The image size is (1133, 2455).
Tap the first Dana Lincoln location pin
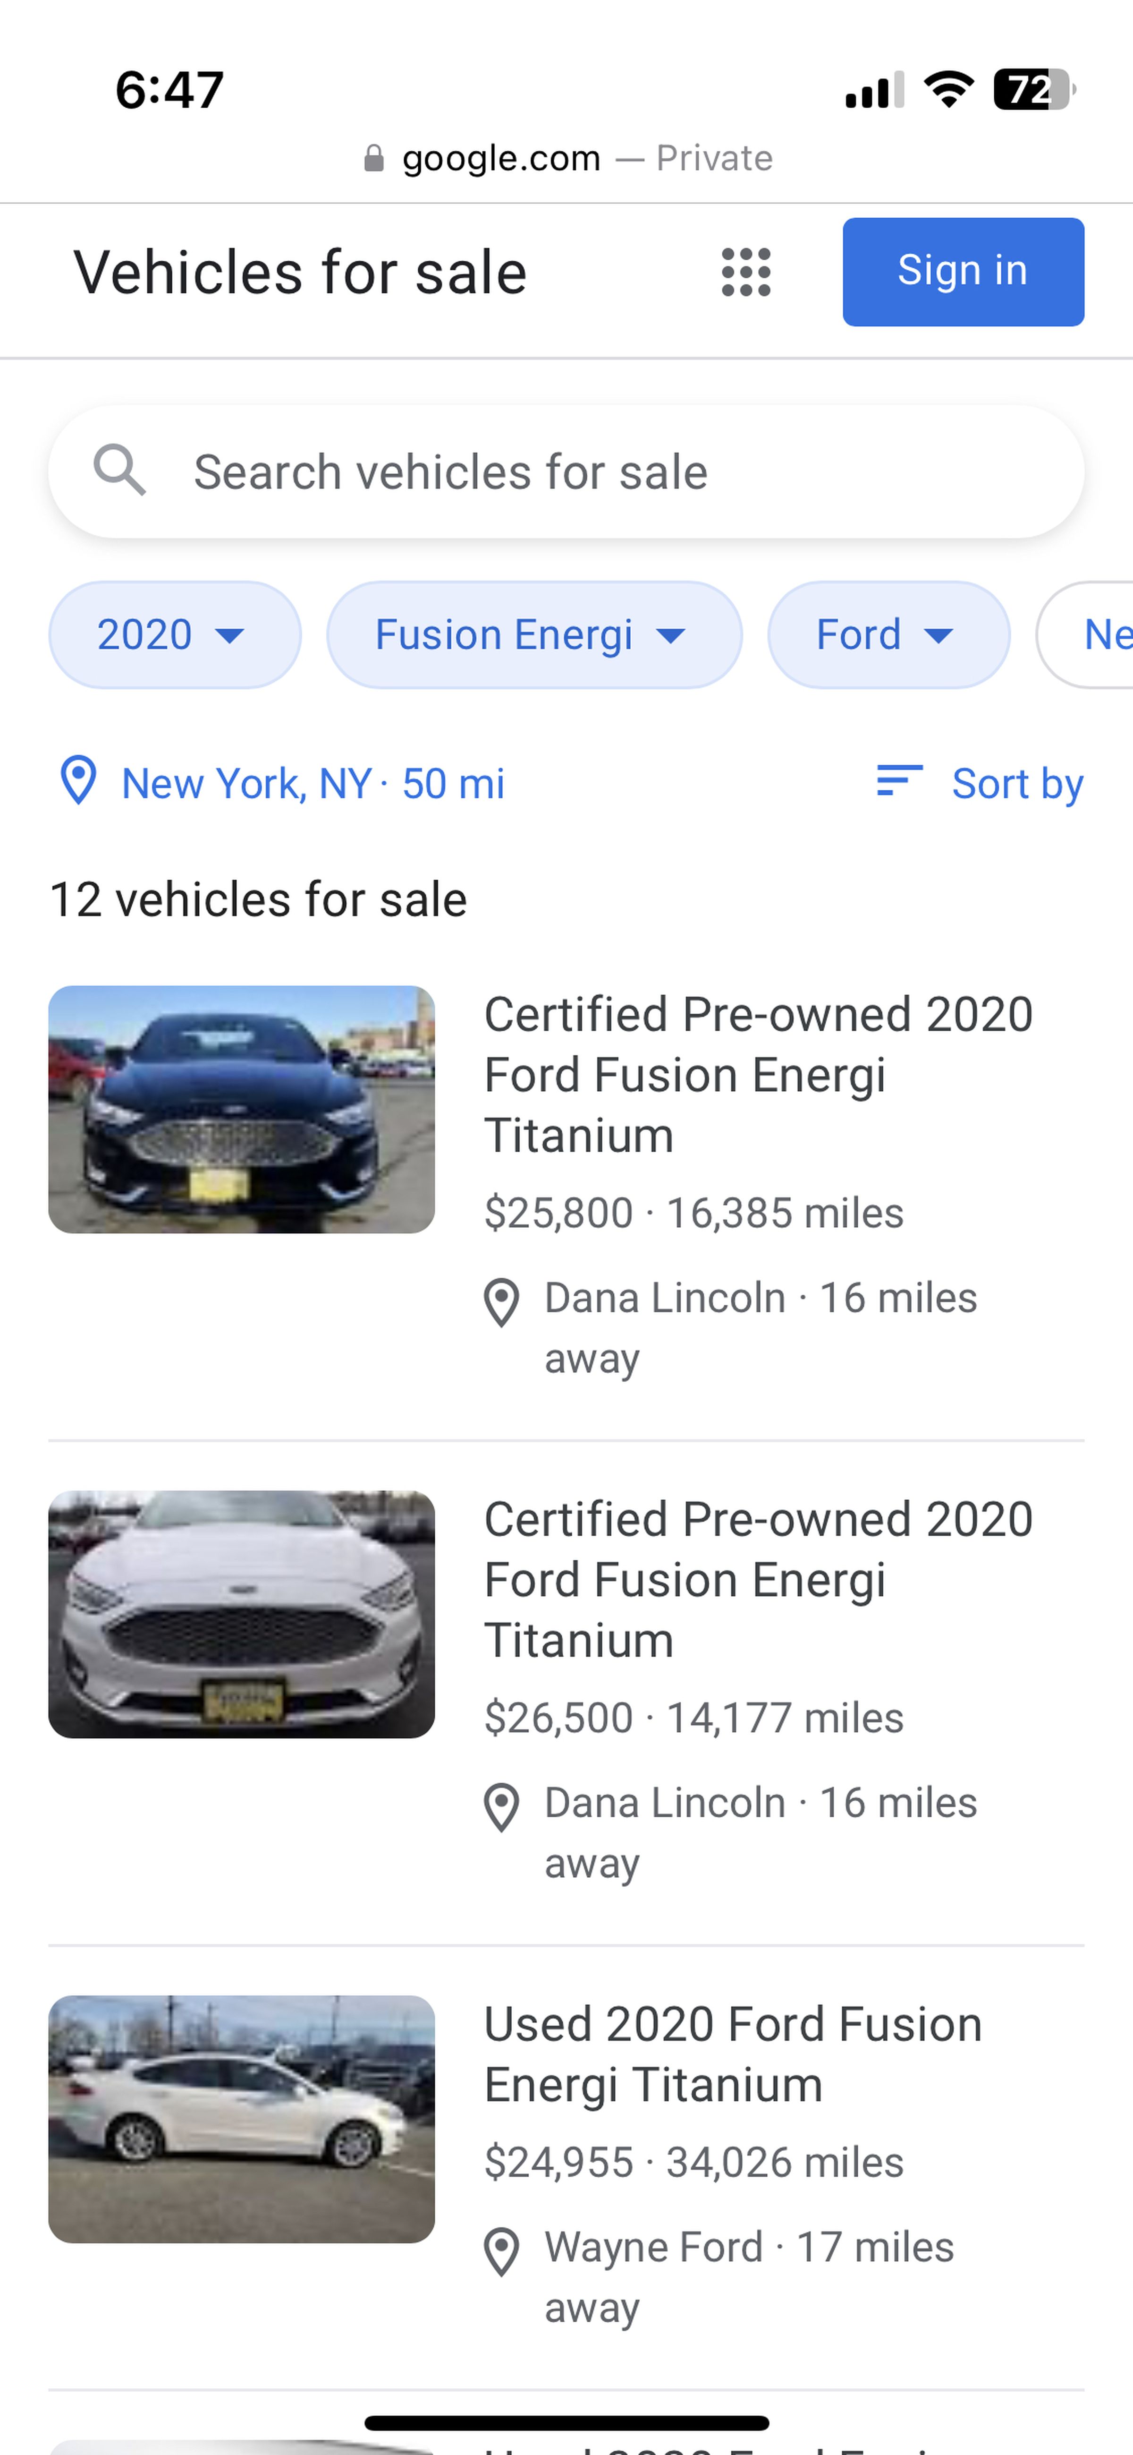pos(502,1302)
